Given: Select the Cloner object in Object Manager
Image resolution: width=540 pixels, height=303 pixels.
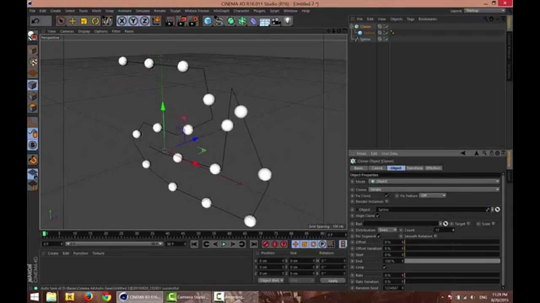Looking at the screenshot, I should pyautogui.click(x=365, y=27).
